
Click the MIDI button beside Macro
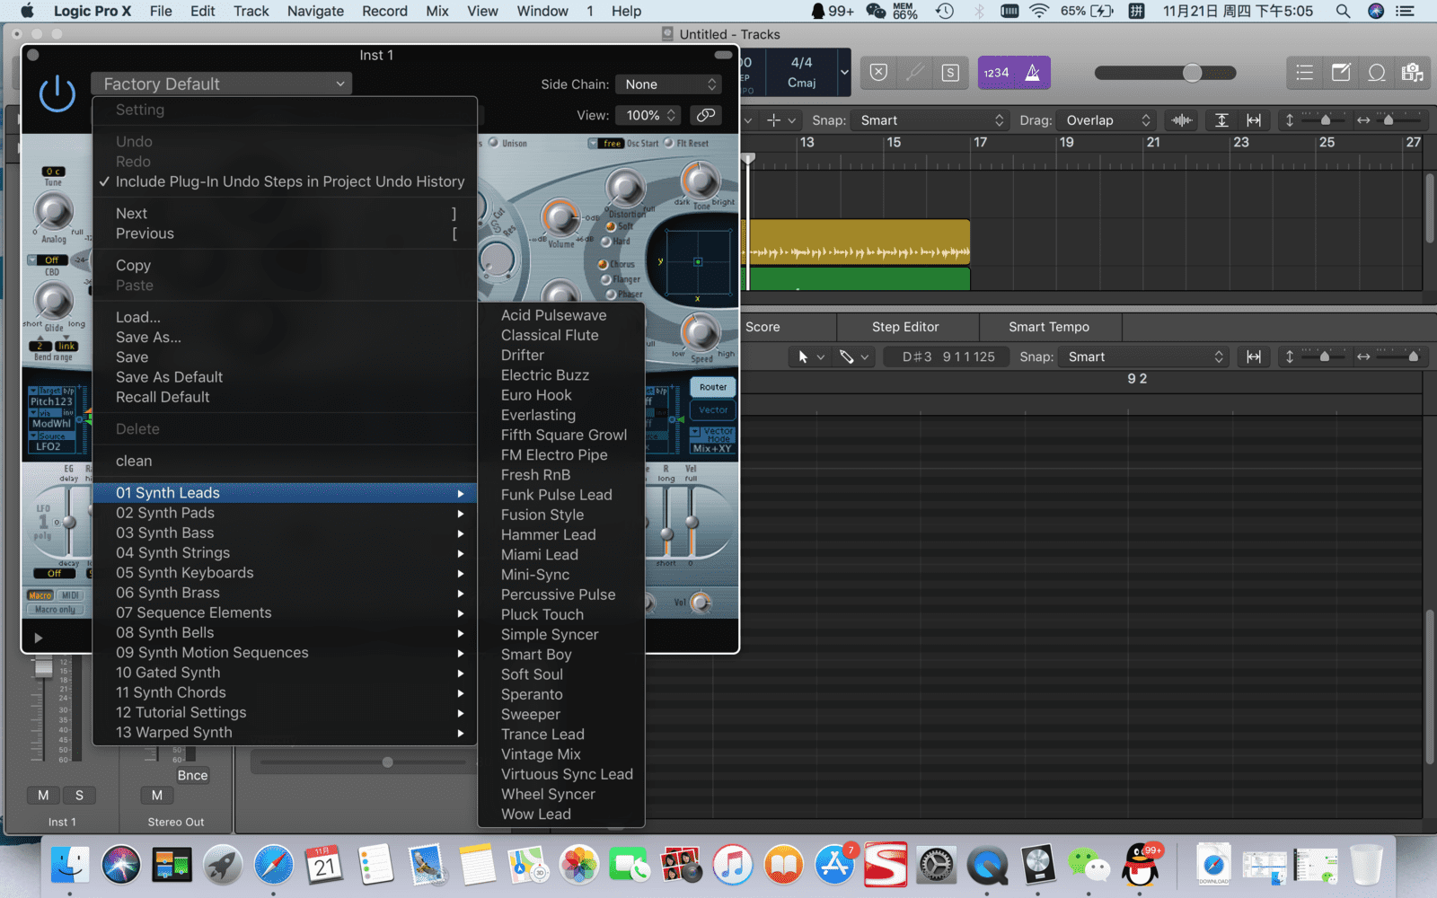pos(71,595)
